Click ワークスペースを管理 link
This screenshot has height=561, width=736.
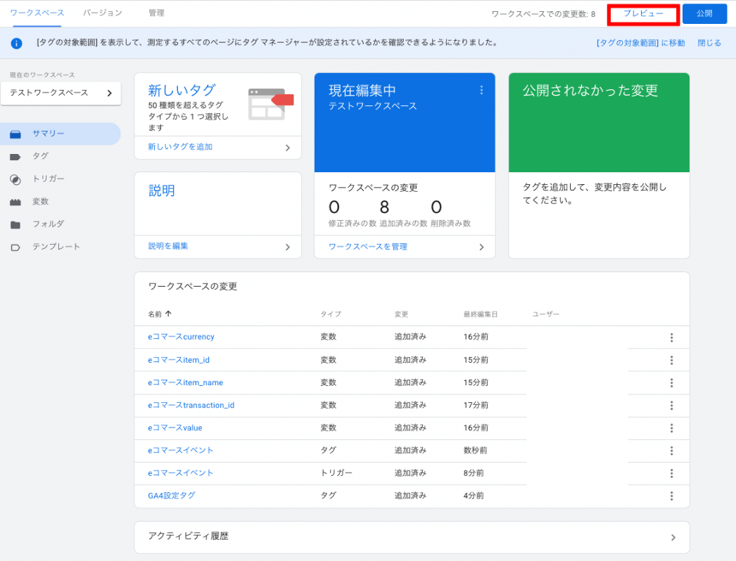(x=368, y=247)
